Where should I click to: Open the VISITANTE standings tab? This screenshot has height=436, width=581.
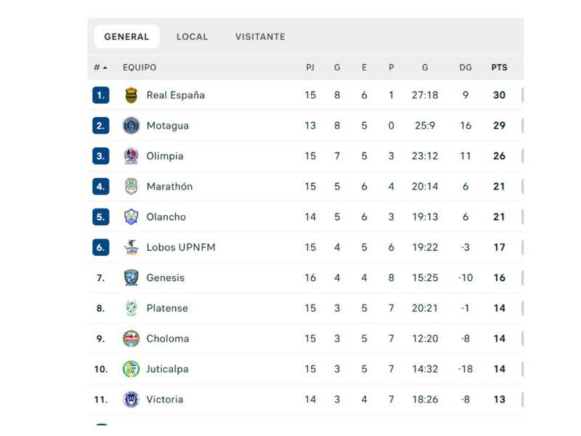pyautogui.click(x=259, y=36)
